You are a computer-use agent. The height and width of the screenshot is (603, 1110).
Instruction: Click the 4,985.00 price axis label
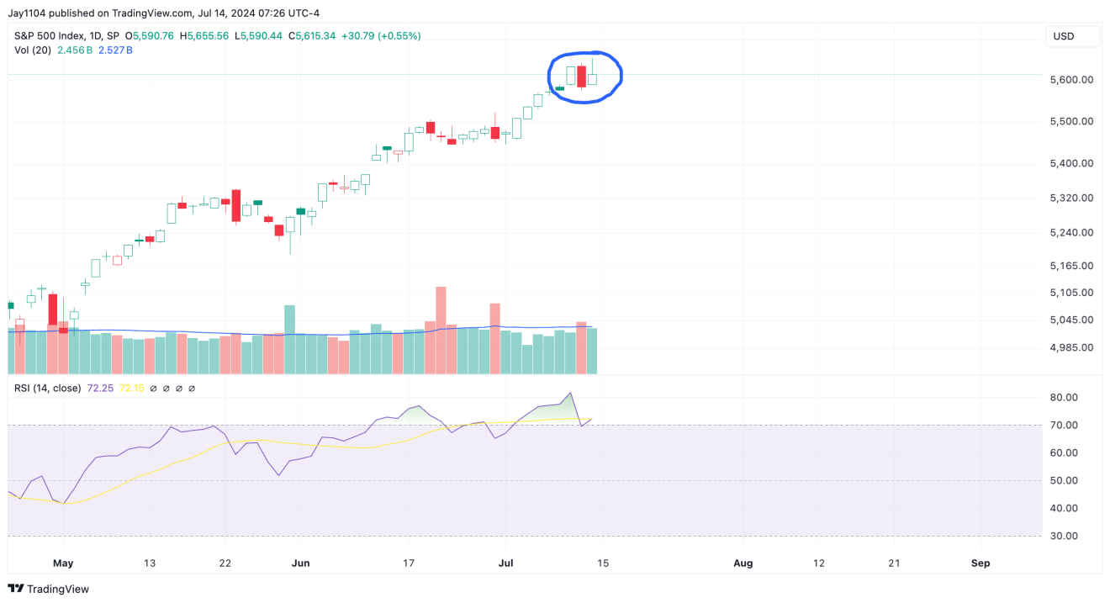pyautogui.click(x=1071, y=347)
